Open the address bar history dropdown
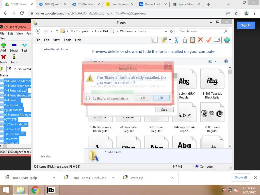The width and height of the screenshot is (260, 195). tap(166, 31)
